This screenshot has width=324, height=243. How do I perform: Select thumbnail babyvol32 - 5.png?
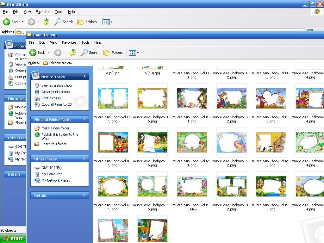113,187
